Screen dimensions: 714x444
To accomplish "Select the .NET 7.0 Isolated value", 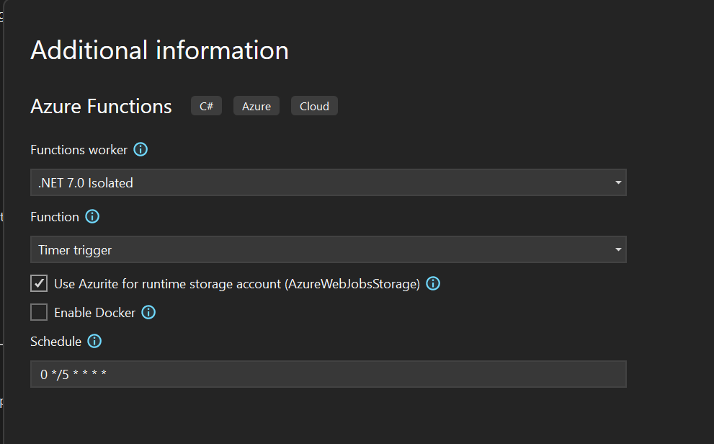I will point(85,182).
